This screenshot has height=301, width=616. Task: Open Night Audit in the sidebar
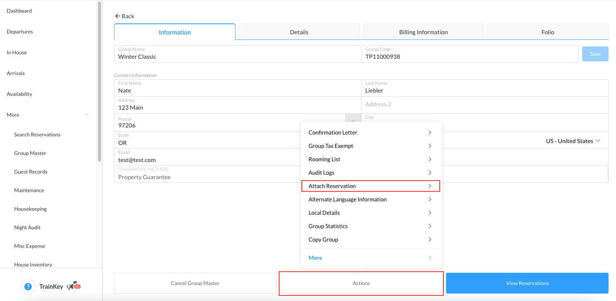click(x=27, y=227)
